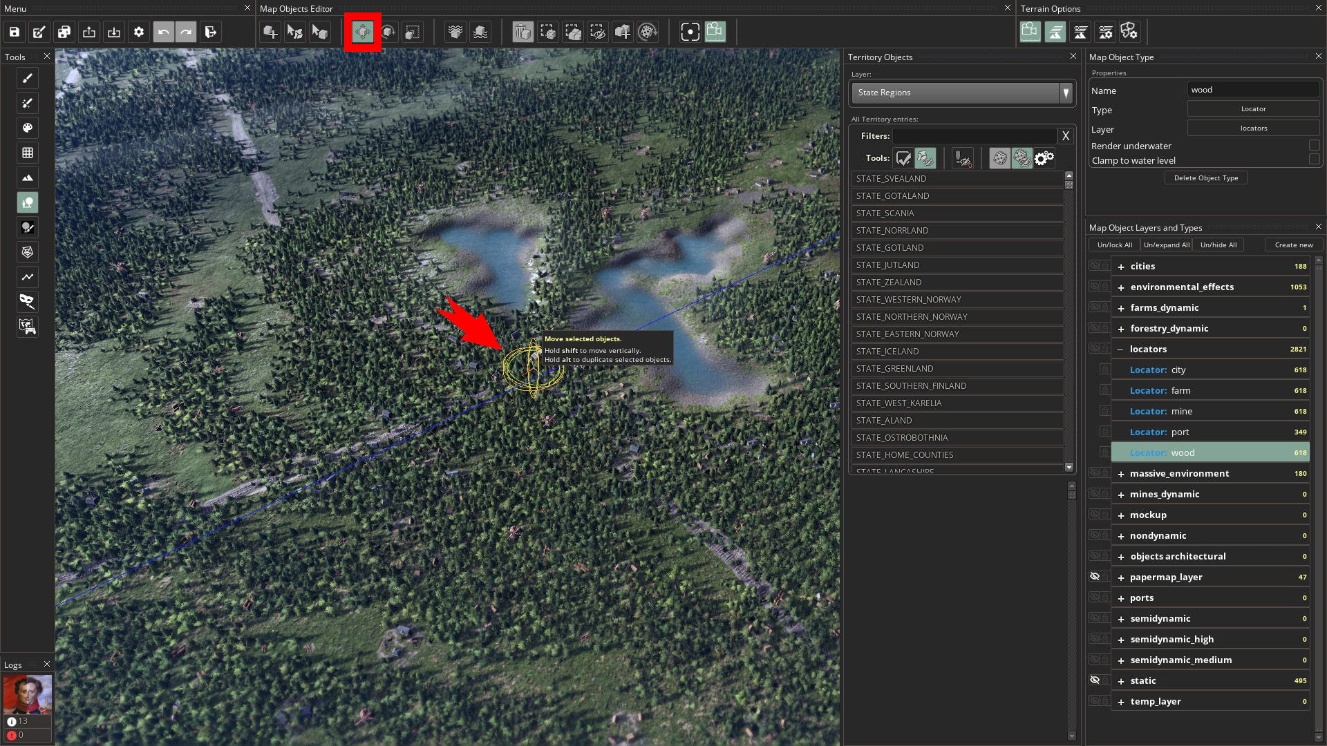Select the undo action tool
The width and height of the screenshot is (1327, 746).
(x=162, y=32)
